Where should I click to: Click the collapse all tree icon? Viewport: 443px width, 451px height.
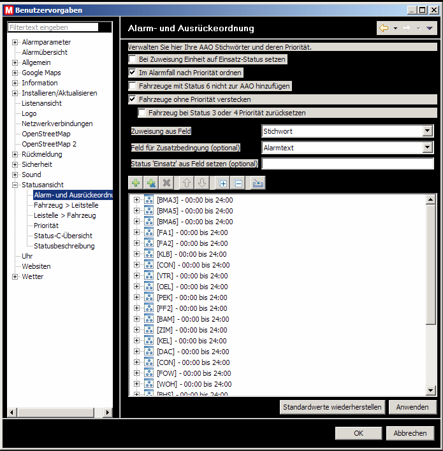tap(238, 183)
